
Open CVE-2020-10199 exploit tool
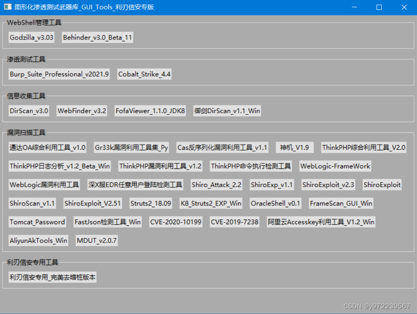(x=175, y=222)
